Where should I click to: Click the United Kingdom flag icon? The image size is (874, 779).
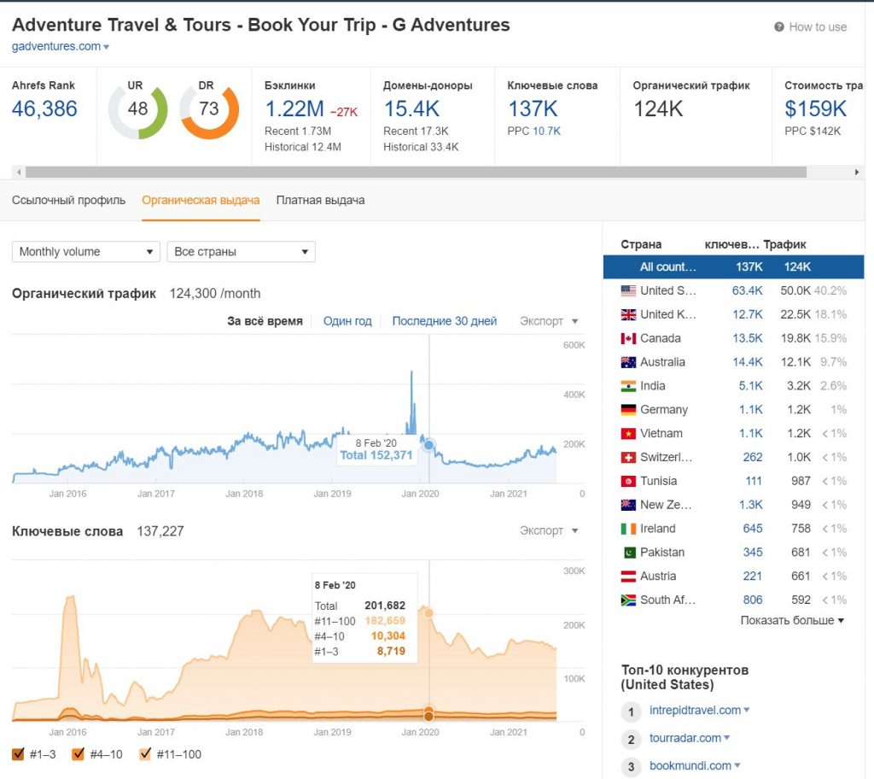[x=628, y=314]
